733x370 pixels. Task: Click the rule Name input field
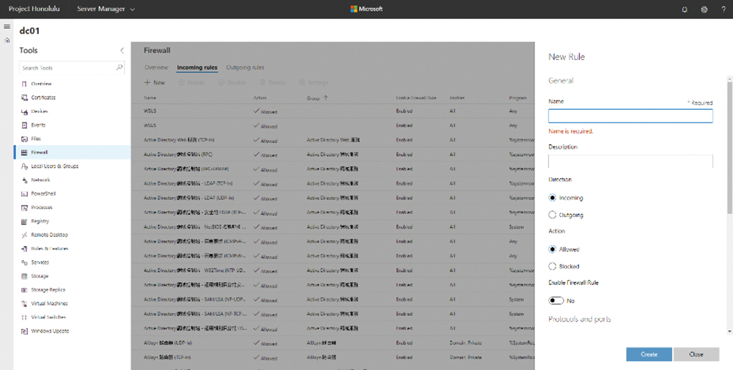click(630, 116)
